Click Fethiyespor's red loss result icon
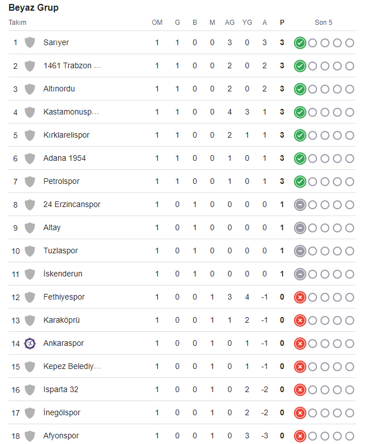The width and height of the screenshot is (370, 444). [x=300, y=297]
